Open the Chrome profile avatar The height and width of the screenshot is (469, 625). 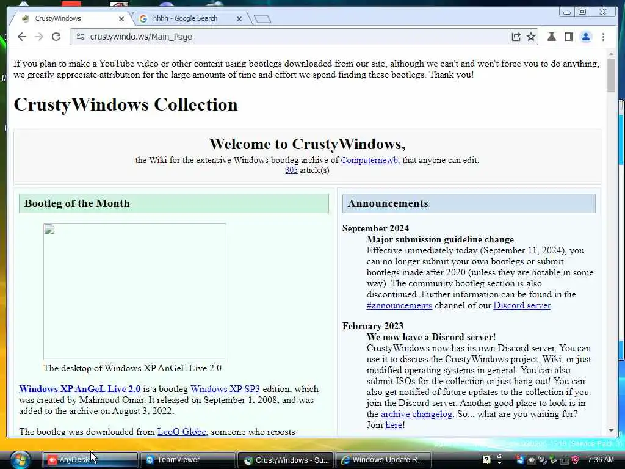586,37
